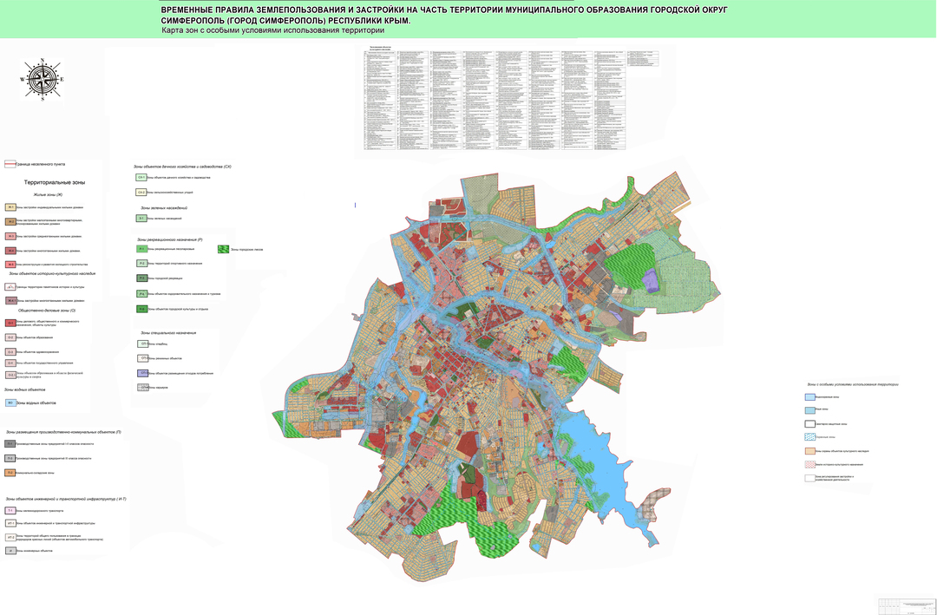Screen dimensions: 937x615
Task: Click the settlement boundary red line symbol
Action: [x=10, y=164]
